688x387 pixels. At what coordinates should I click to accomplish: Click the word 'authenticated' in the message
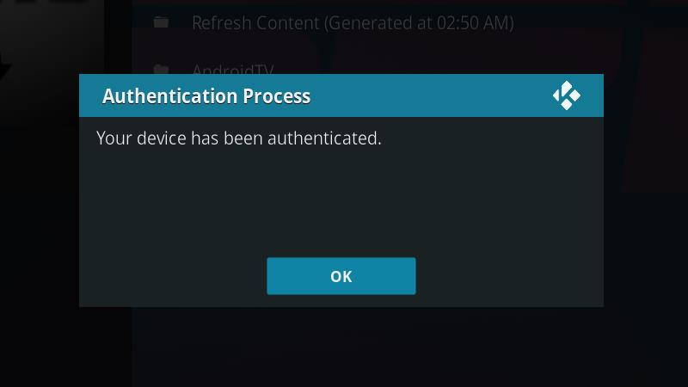point(324,138)
